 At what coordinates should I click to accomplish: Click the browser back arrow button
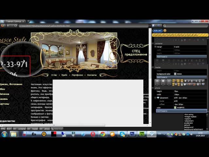click(8, 26)
